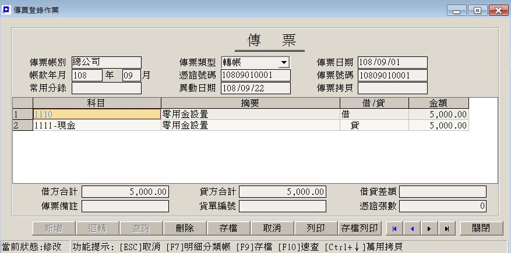Jump to the last voucher record
511x253 pixels.
point(447,229)
